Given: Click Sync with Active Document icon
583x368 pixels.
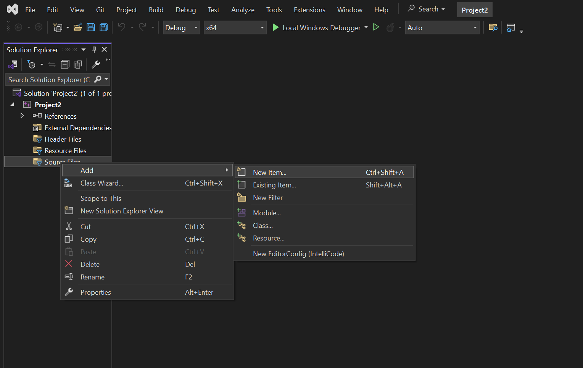Looking at the screenshot, I should pyautogui.click(x=52, y=65).
